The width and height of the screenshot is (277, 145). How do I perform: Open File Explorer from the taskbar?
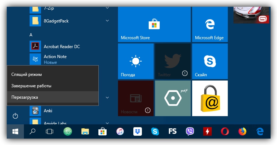[x=85, y=131]
